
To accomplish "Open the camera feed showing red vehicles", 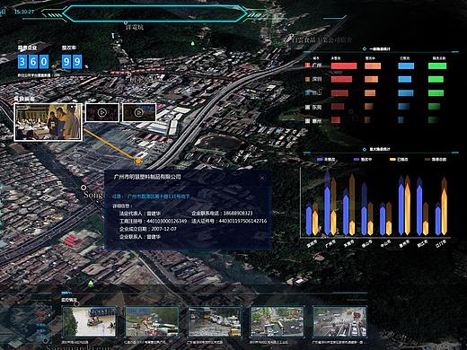I will [x=152, y=321].
